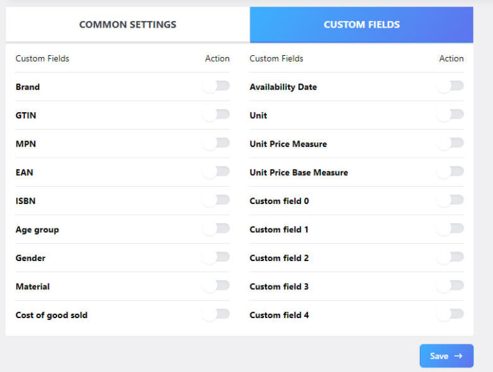493x372 pixels.
Task: Turn on Custom field 2 toggle
Action: tap(451, 258)
